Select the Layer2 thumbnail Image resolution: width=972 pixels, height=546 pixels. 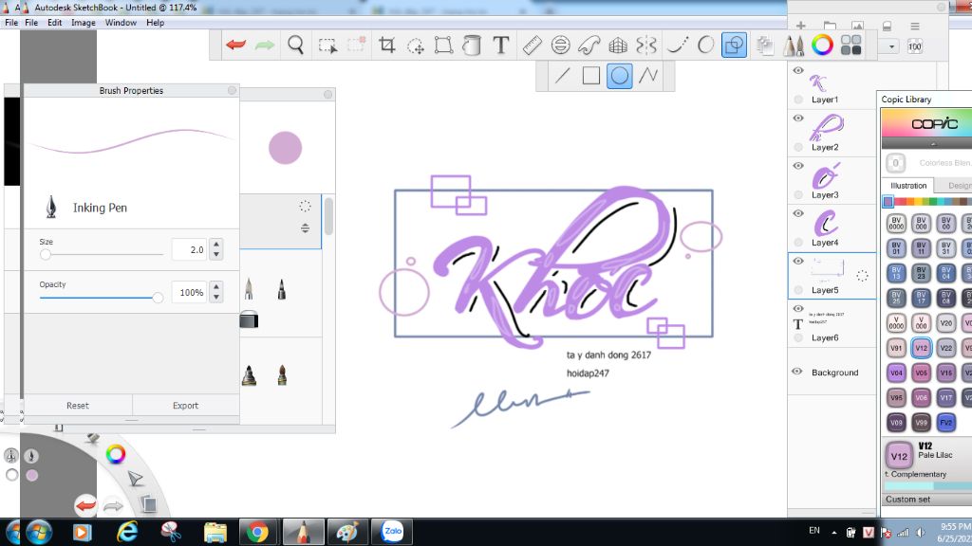pos(826,128)
